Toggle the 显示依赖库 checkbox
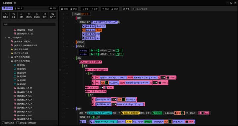This screenshot has height=126, width=238. point(3,123)
